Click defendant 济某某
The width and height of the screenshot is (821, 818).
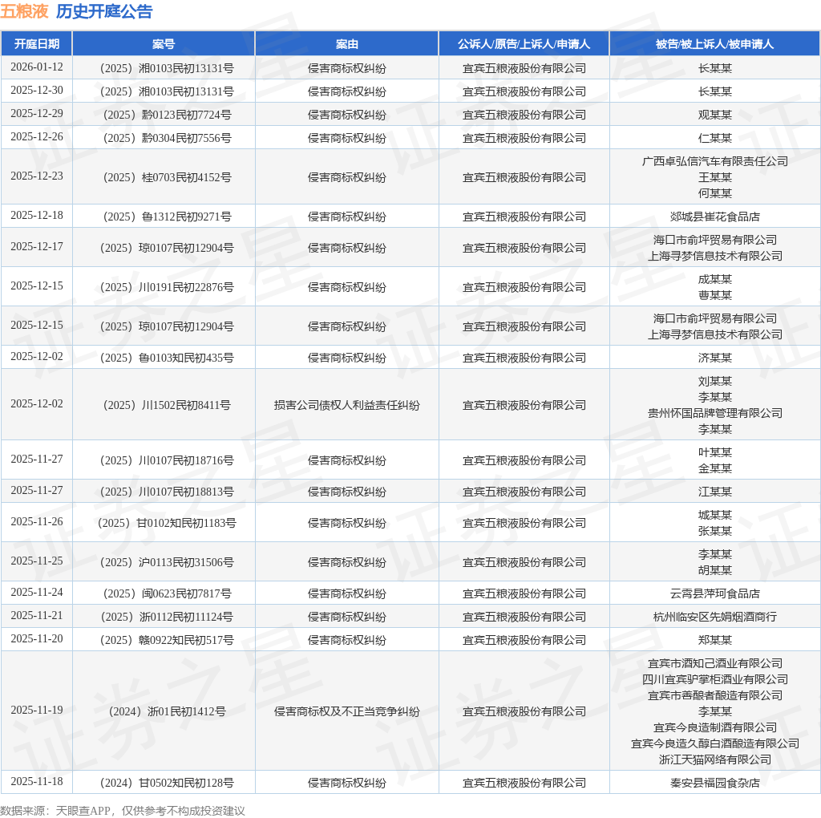[714, 358]
